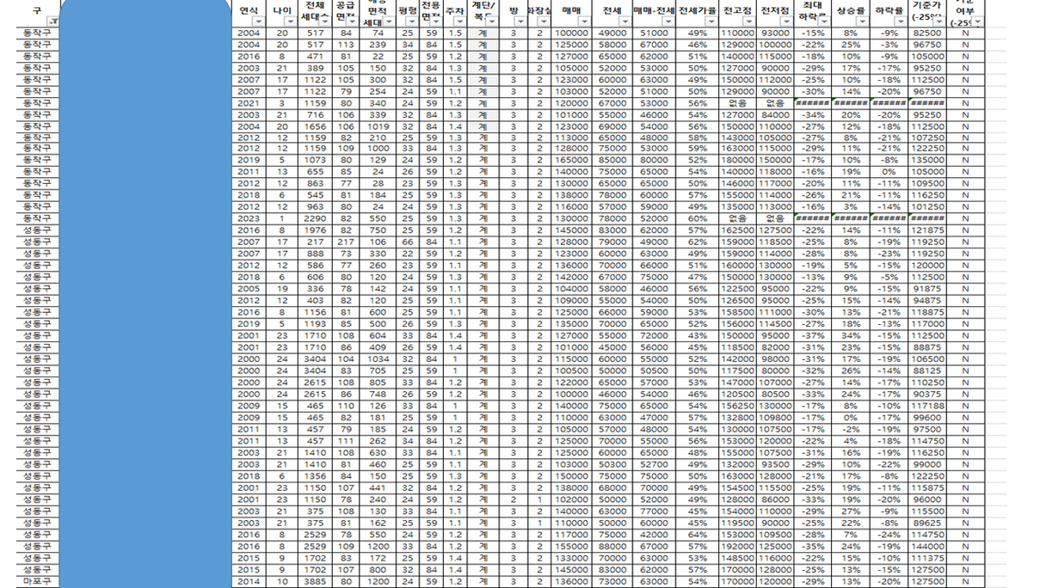The height and width of the screenshot is (588, 1046).
Task: Click the 88000 jeonse price cell
Action: click(x=612, y=547)
